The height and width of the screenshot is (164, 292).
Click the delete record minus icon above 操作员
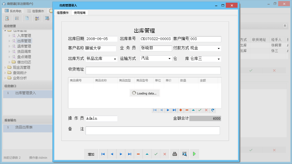pos(187,110)
